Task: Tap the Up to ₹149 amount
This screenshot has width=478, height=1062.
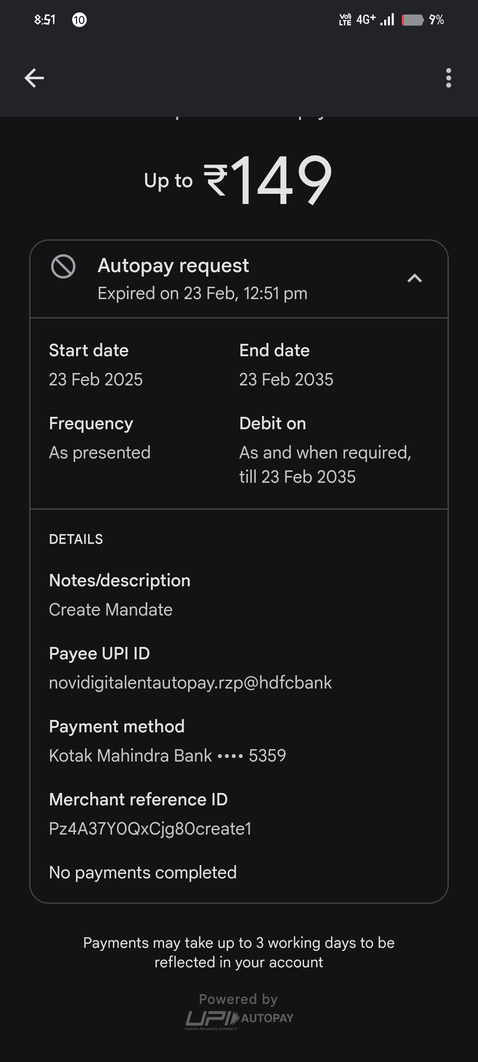Action: 238,180
